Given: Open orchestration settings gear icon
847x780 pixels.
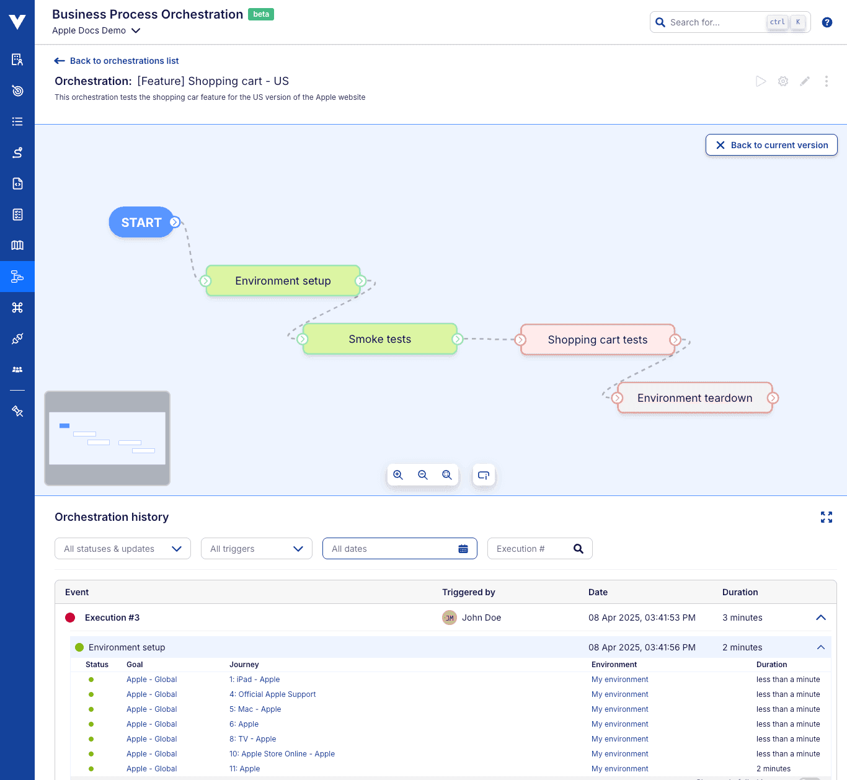Looking at the screenshot, I should click(783, 81).
